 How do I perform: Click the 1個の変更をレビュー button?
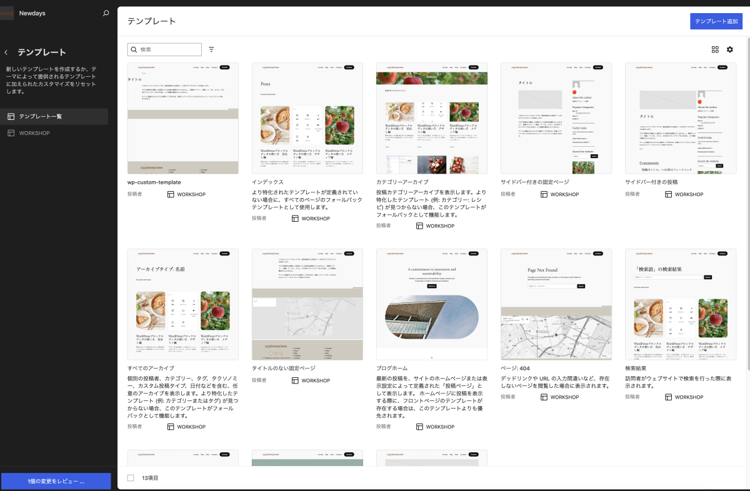56,481
